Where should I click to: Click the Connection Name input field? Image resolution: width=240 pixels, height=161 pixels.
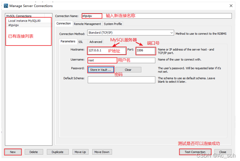point(157,16)
